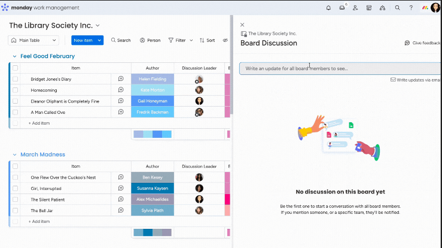The height and width of the screenshot is (248, 442).
Task: Toggle hide columns eye icon
Action: 225,40
